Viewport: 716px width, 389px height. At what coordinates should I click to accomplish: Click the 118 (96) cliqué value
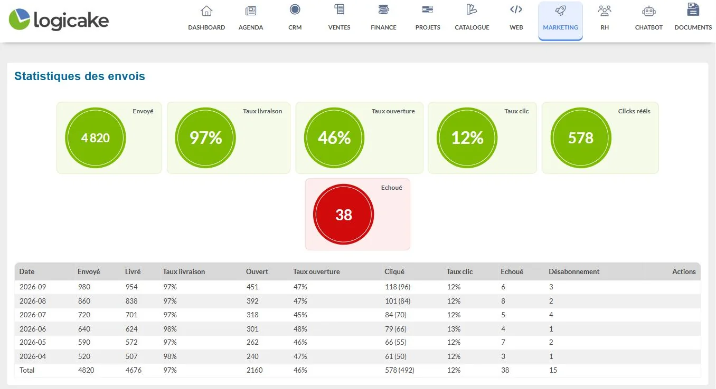(x=398, y=287)
